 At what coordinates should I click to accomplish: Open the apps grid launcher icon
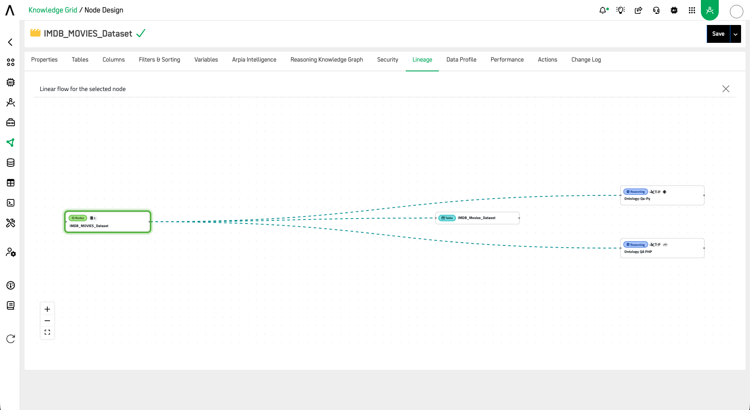[692, 10]
